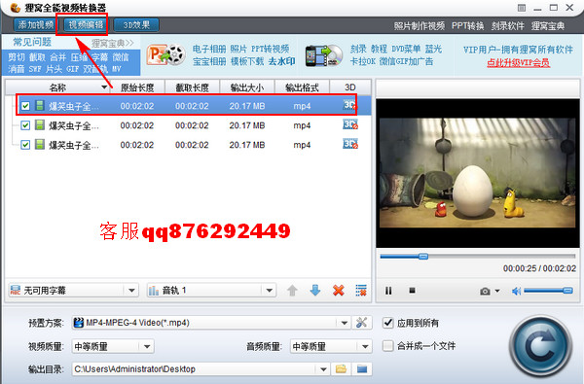Open 狸窝宝典 in the top bar
Viewport: 584px width, 384px height.
(547, 25)
